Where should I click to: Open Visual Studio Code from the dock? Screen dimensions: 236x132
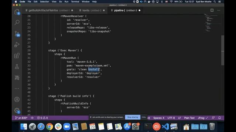point(165,126)
